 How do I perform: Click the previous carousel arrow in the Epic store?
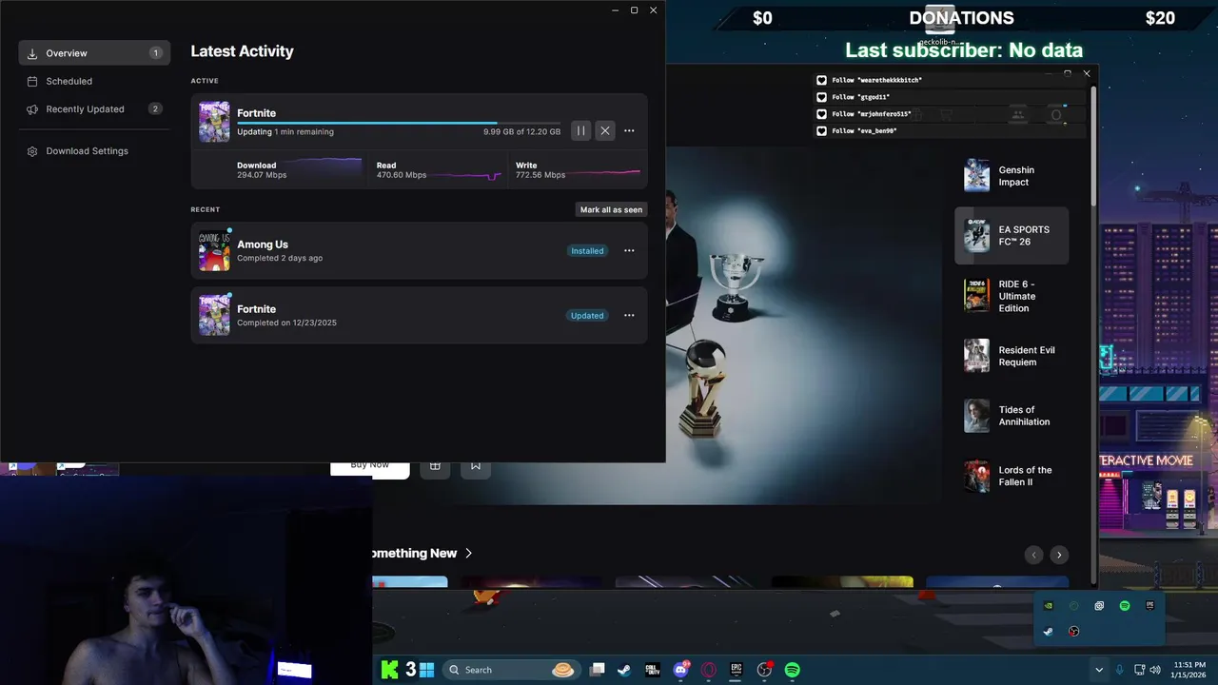pos(1033,555)
